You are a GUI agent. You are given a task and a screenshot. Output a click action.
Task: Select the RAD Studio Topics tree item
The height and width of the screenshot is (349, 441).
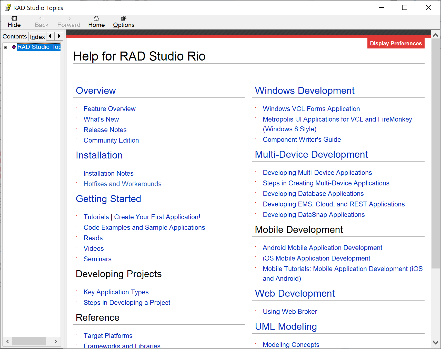point(39,47)
